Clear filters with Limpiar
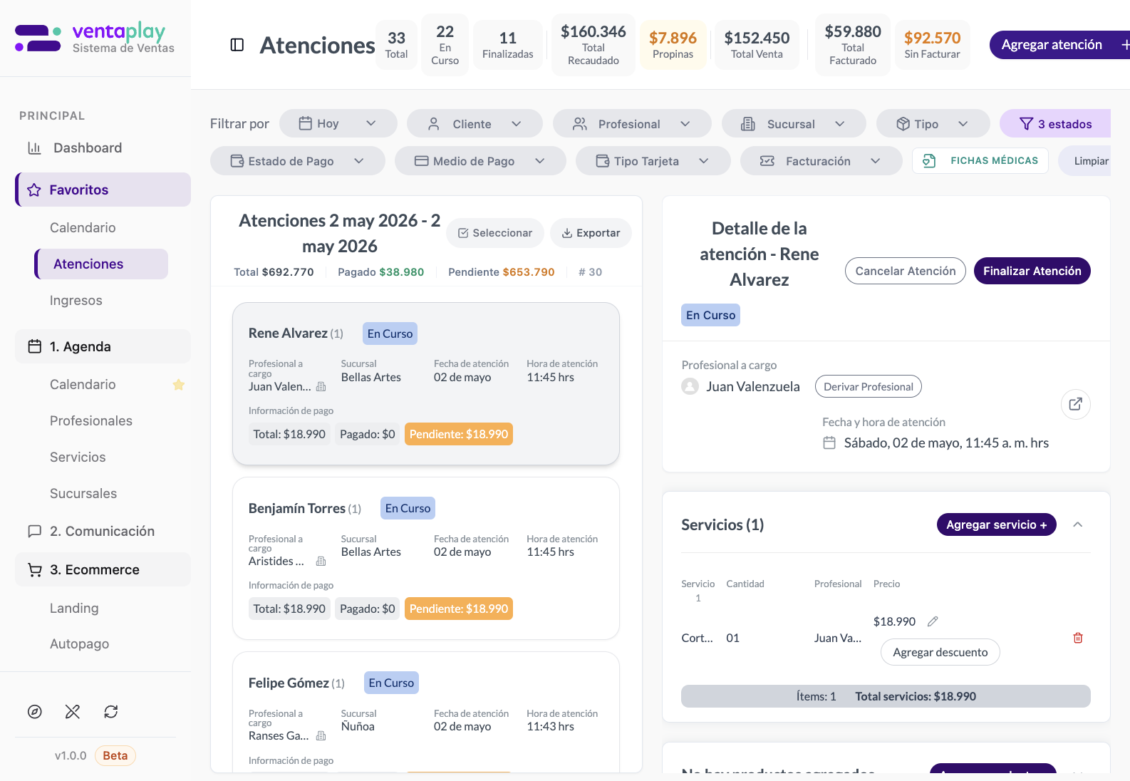 [x=1084, y=160]
